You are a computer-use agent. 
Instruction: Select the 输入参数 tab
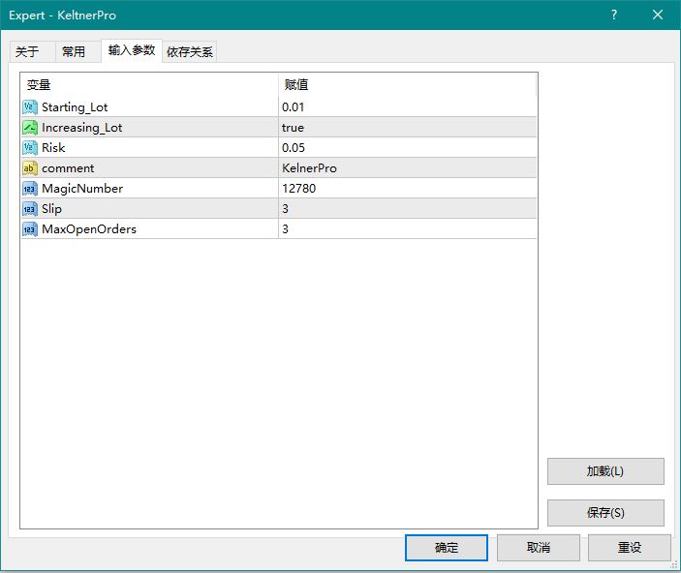pos(131,50)
